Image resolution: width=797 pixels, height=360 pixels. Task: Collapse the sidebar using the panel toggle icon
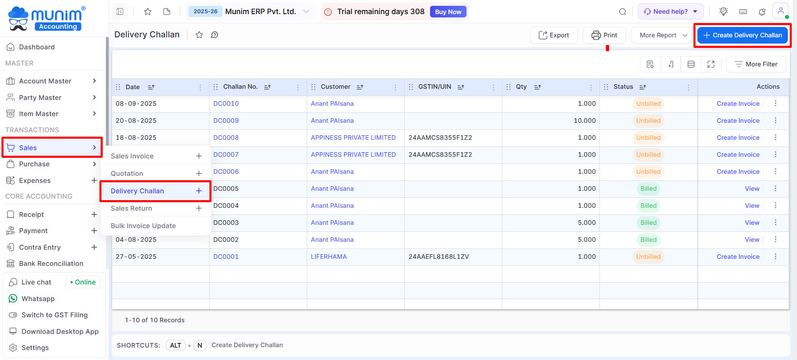pyautogui.click(x=120, y=12)
